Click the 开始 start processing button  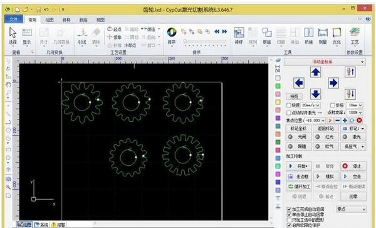coord(299,166)
